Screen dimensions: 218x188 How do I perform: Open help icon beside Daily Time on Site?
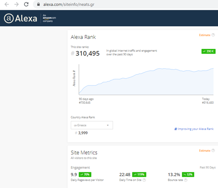[x=144, y=180]
